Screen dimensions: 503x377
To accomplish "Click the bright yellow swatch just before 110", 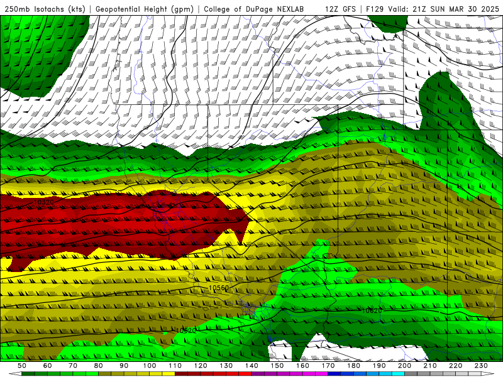I will [169, 374].
